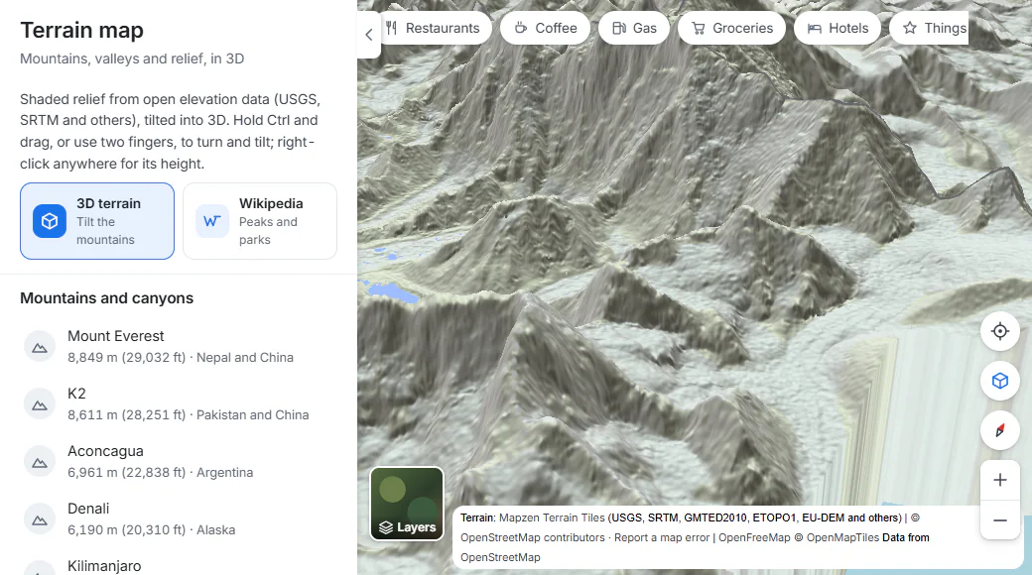Open the OpenStreetMap contributors link
Image resolution: width=1032 pixels, height=575 pixels.
tap(533, 537)
